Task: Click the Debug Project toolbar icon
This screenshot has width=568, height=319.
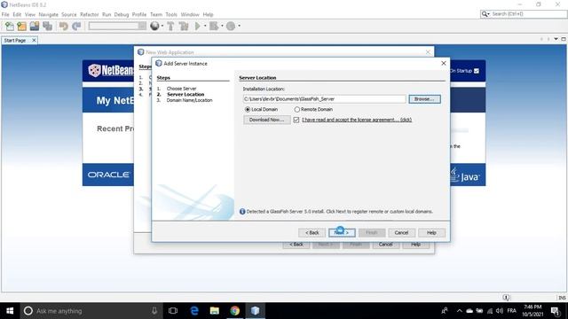Action: point(214,26)
